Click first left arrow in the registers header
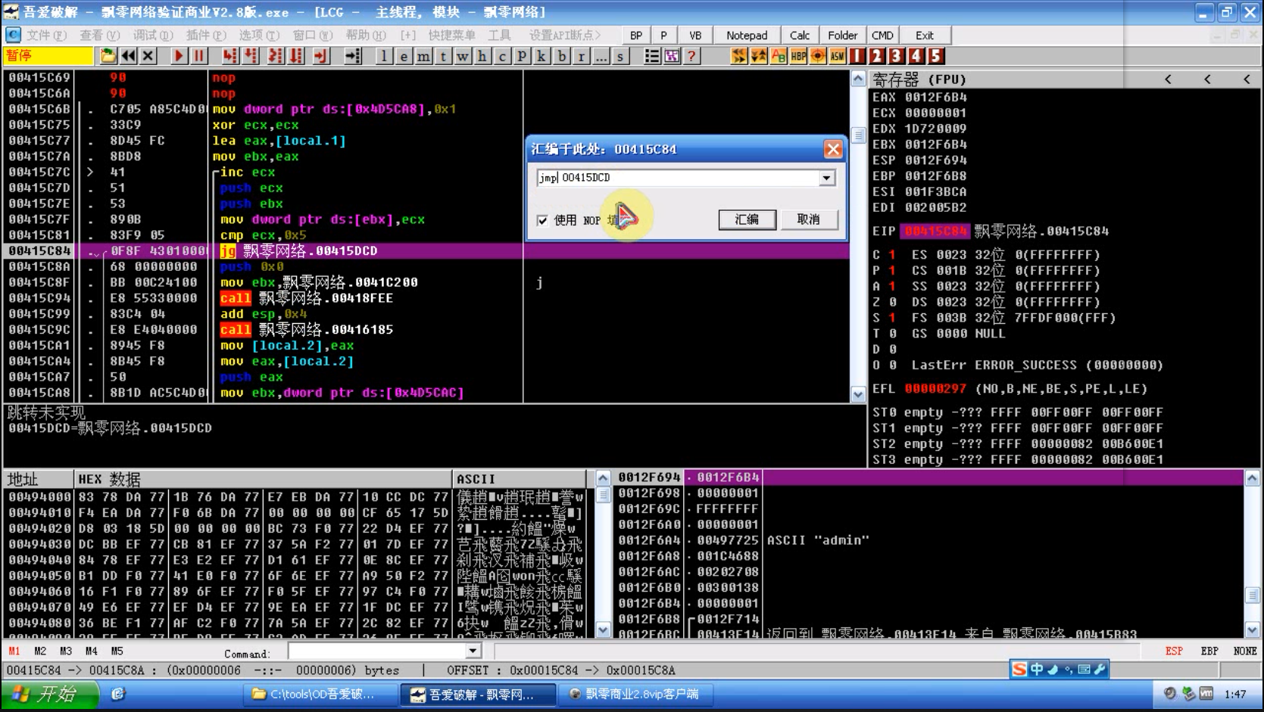The height and width of the screenshot is (712, 1264). click(x=1168, y=79)
